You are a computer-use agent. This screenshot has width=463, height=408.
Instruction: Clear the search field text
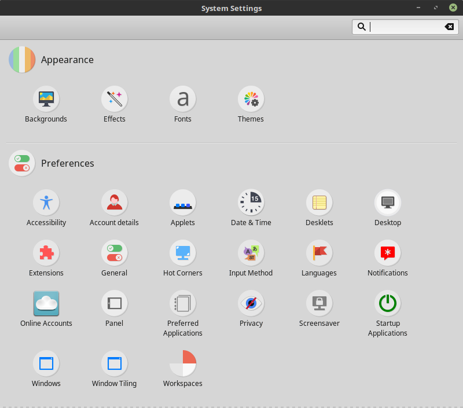(449, 27)
